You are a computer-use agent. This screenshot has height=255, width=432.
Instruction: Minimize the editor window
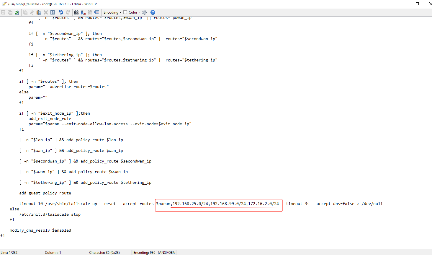click(x=404, y=4)
